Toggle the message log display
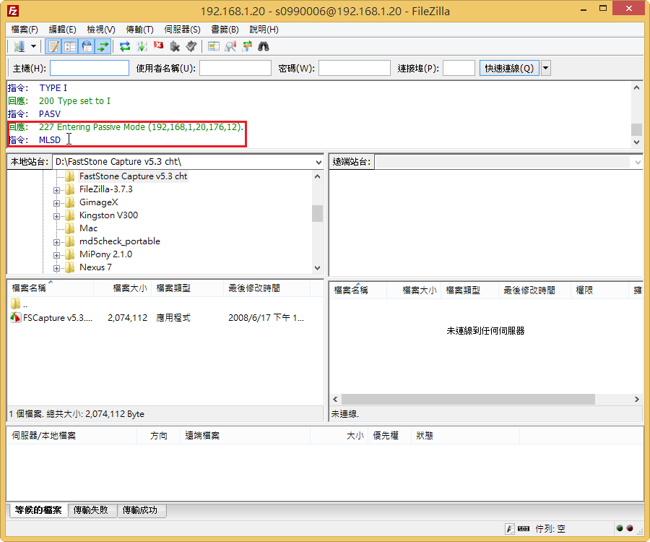Screen dimensions: 650x542 53,46
